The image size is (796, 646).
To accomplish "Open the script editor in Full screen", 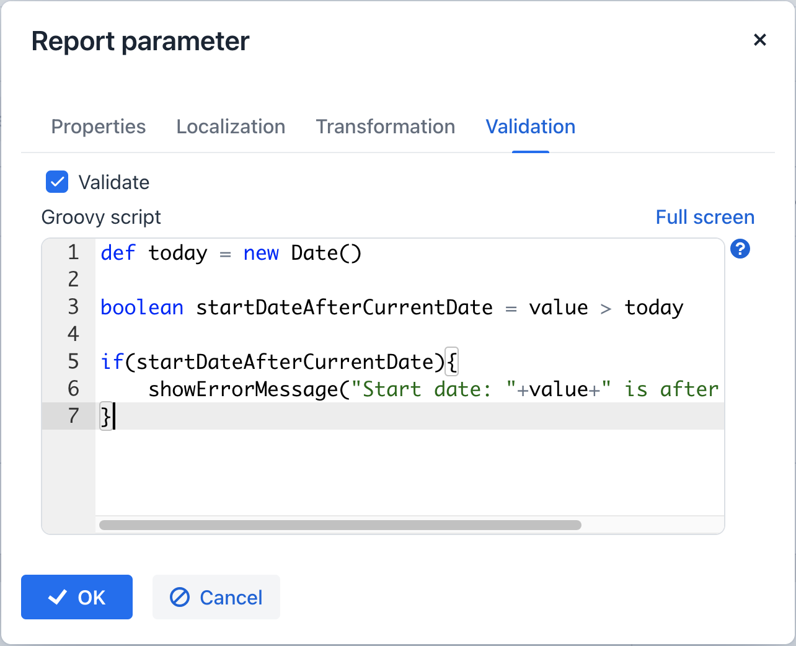I will click(705, 217).
